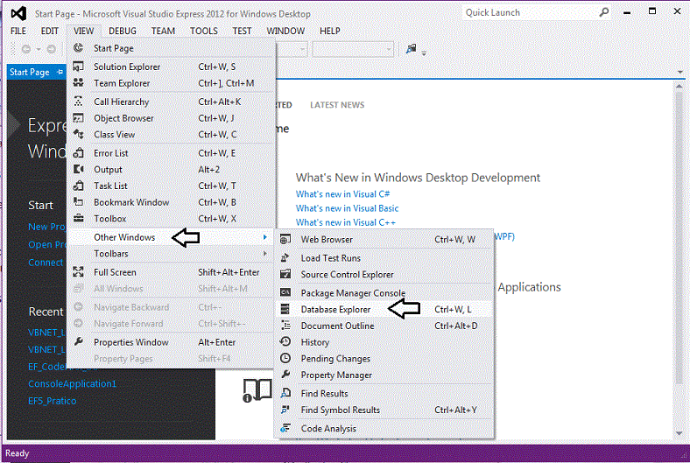690x463 pixels.
Task: Open the WINDOW menu
Action: pos(285,31)
